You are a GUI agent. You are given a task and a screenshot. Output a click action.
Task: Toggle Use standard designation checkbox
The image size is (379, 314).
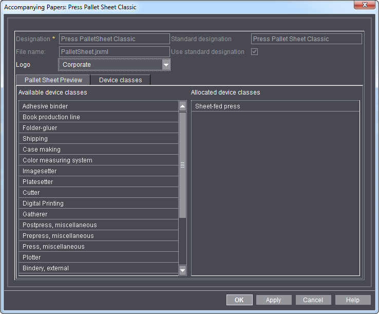click(254, 52)
